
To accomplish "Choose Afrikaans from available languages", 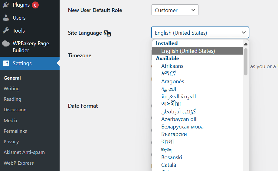I will click(x=172, y=66).
